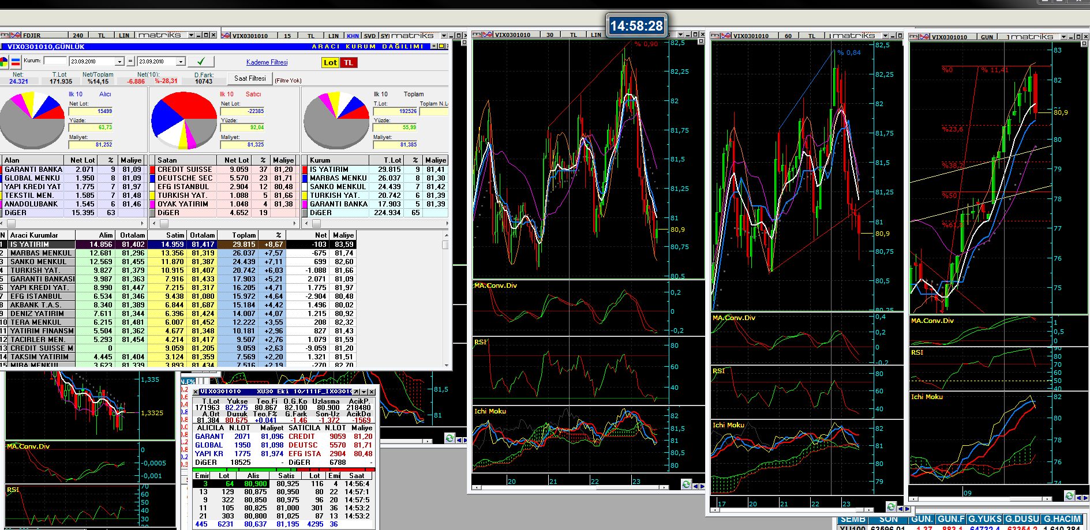Click the Satıcı sellers pie chart

pos(184,120)
